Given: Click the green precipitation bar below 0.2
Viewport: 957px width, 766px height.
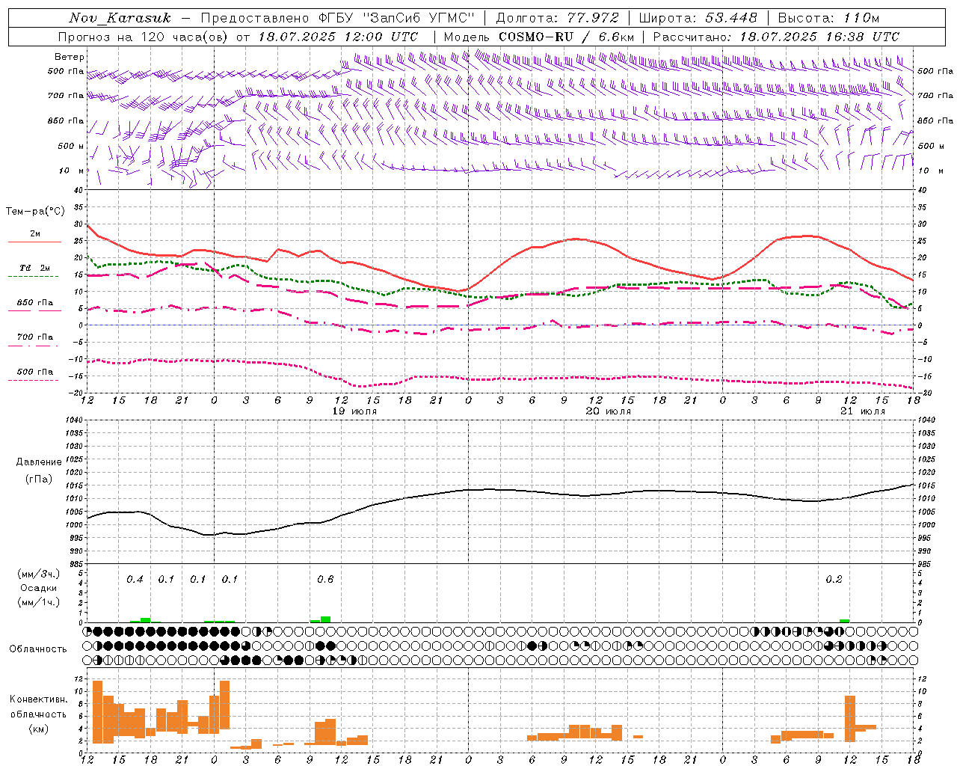Looking at the screenshot, I should 845,621.
